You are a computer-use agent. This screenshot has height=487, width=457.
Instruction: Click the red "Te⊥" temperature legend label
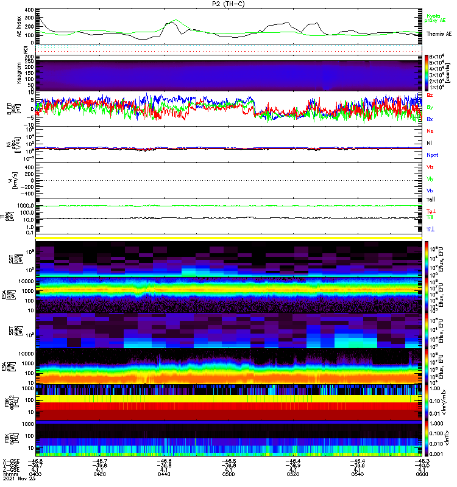(430, 211)
